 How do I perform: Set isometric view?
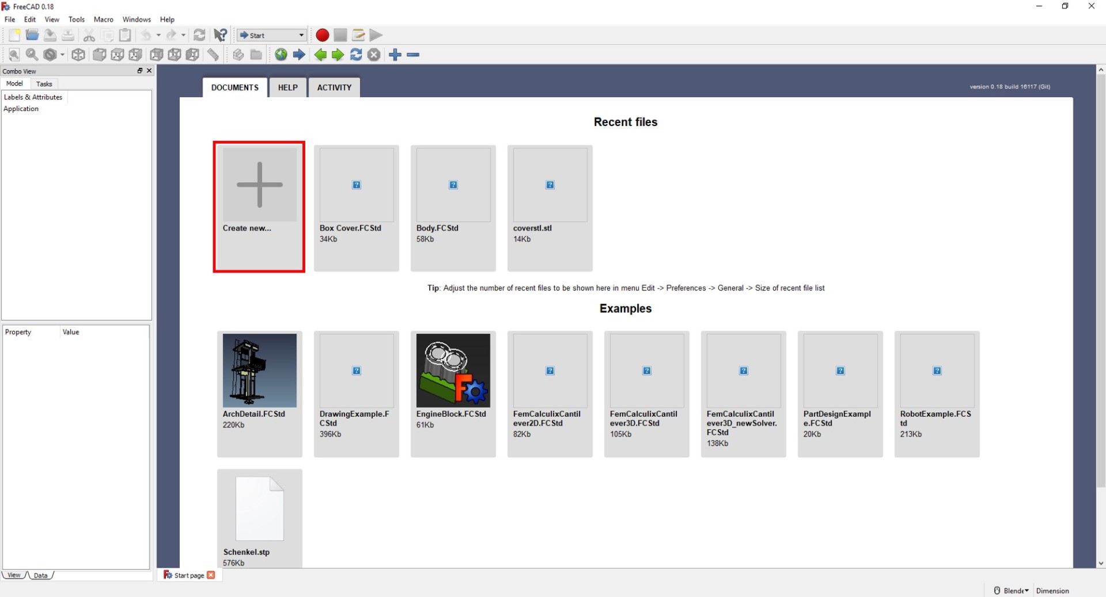pyautogui.click(x=78, y=55)
